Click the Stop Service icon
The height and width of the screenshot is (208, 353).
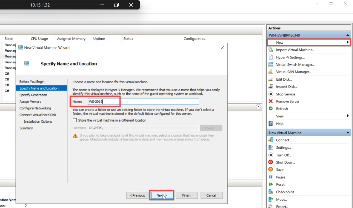[271, 94]
